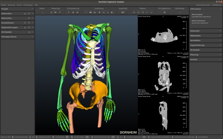This screenshot has width=223, height=139.
Task: Open the www.dornheim-segmenter.de website link
Action: click(x=200, y=23)
